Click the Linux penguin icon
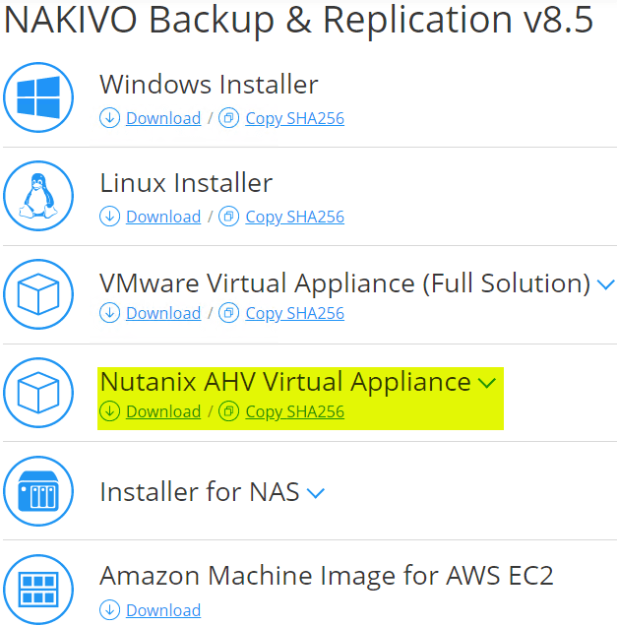 [38, 196]
